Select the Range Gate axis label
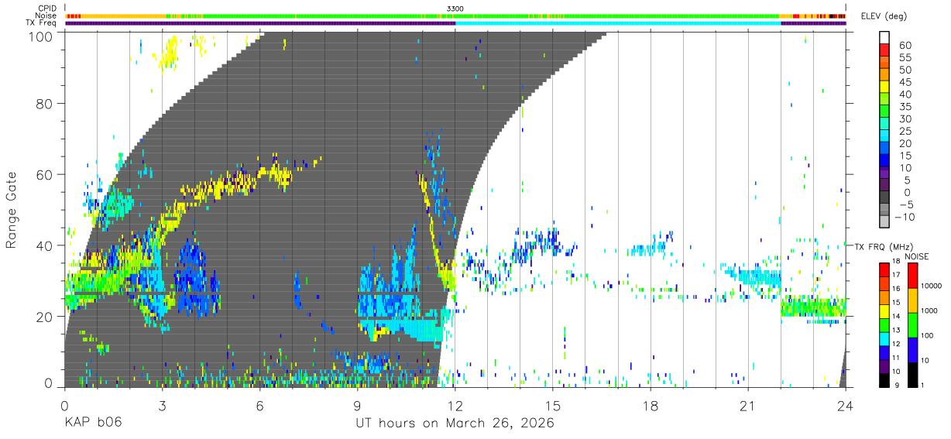The height and width of the screenshot is (439, 951). pyautogui.click(x=12, y=210)
